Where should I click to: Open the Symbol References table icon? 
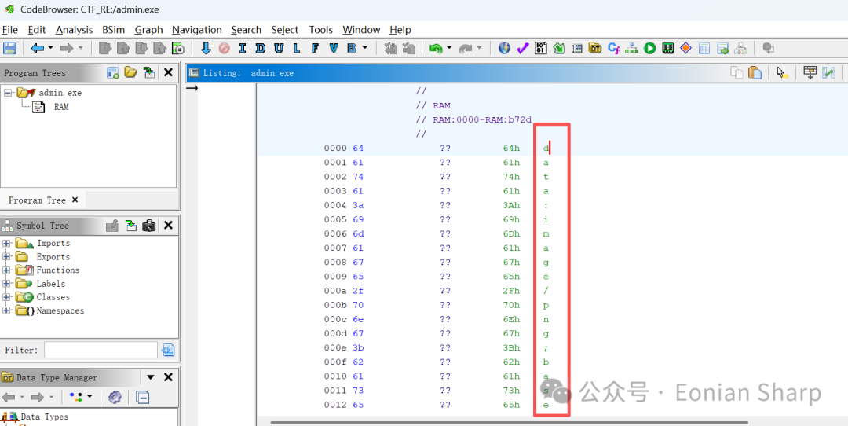click(x=722, y=48)
